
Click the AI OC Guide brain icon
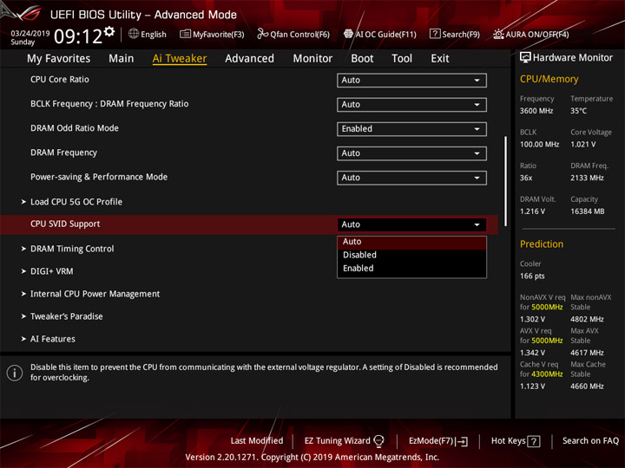[348, 34]
